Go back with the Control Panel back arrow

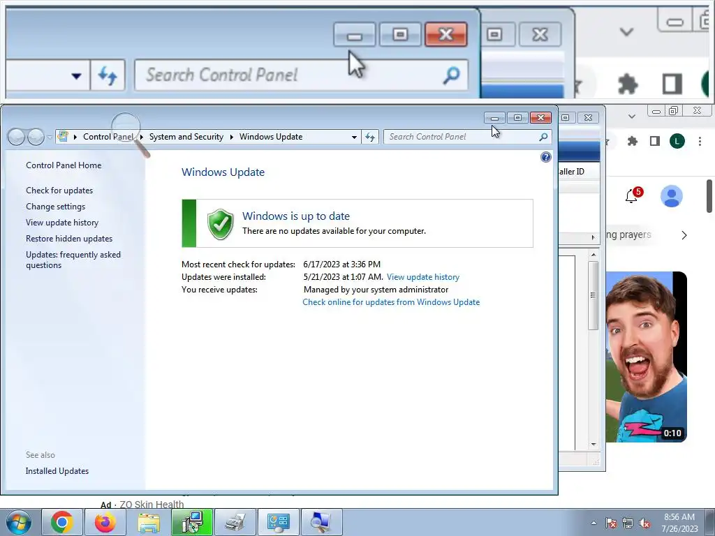[x=16, y=136]
